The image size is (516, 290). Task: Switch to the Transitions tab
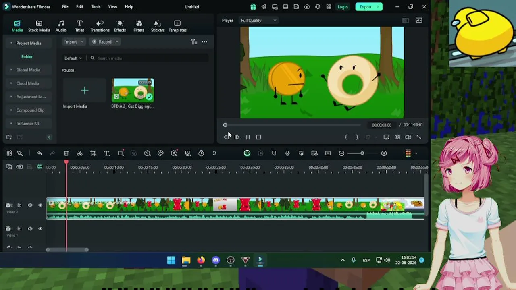click(x=100, y=26)
